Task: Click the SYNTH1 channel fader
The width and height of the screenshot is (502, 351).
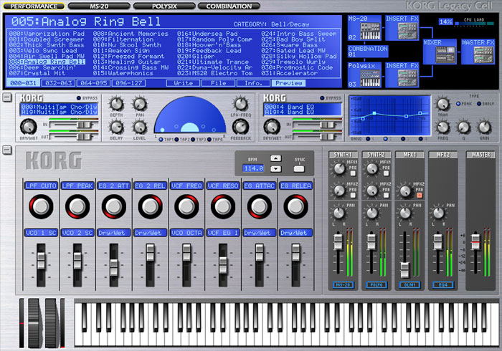Action: tap(338, 242)
